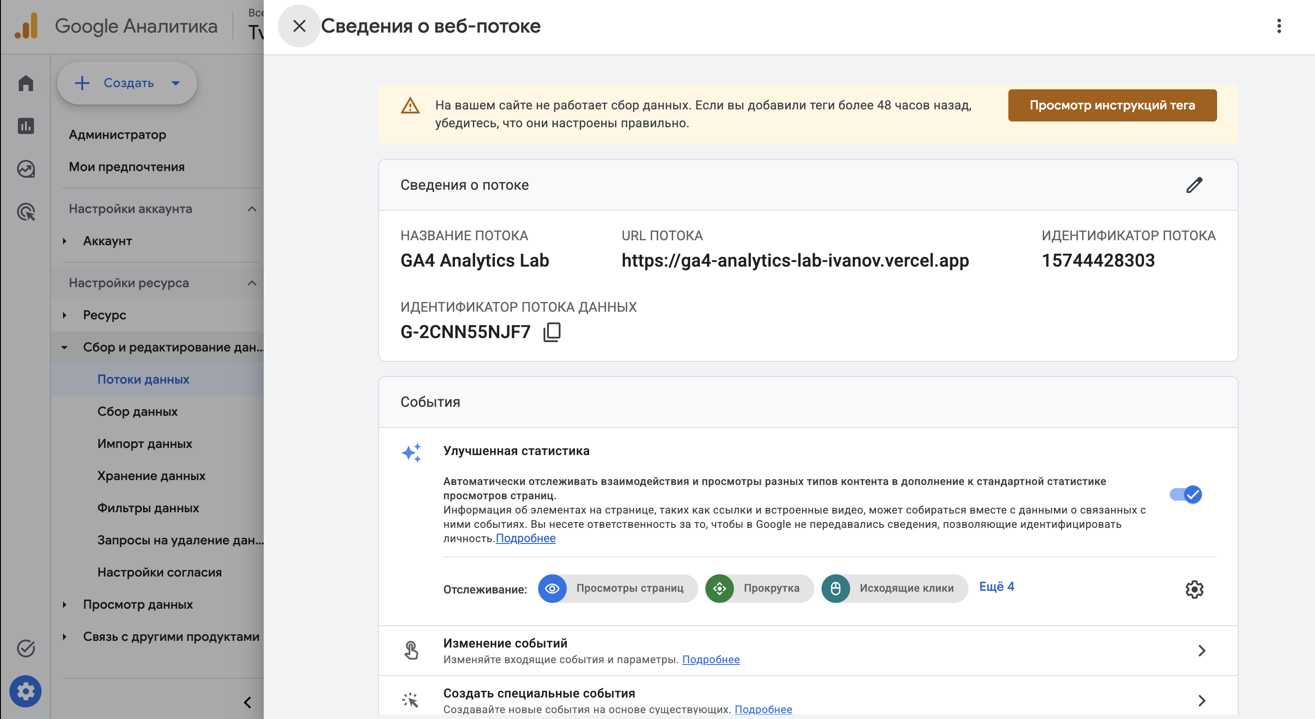
Task: Open the Reports bar chart icon
Action: point(25,126)
